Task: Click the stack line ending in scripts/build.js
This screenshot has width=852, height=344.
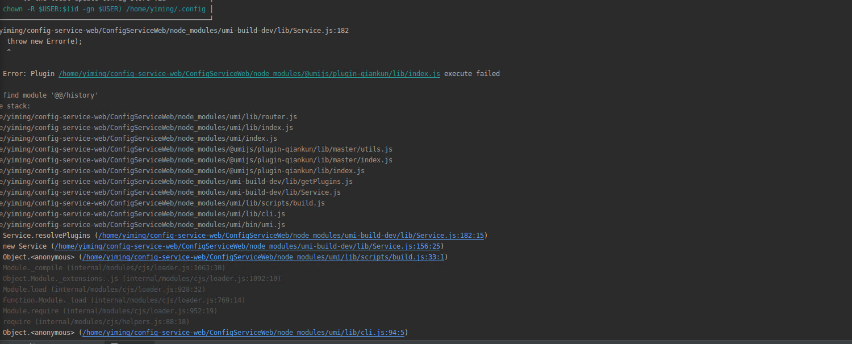Action: (162, 203)
